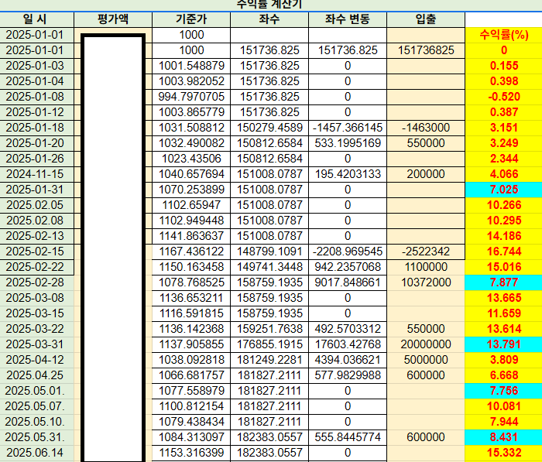Click the 좌수 cell 148799.1091
This screenshot has width=542, height=462.
(269, 252)
